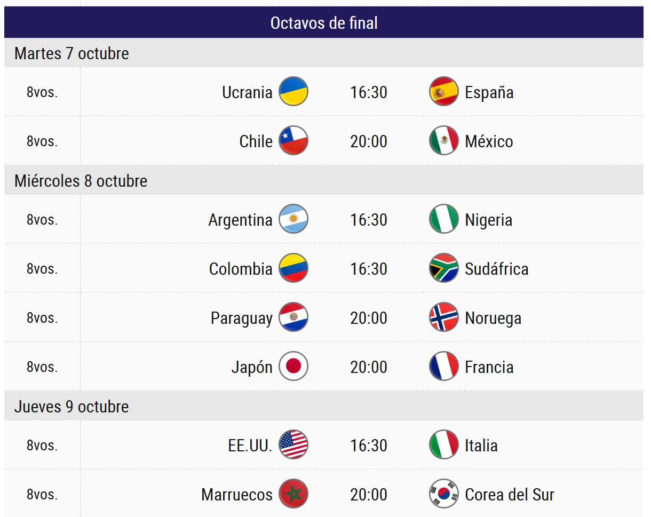Image resolution: width=651 pixels, height=517 pixels.
Task: Select the Martes 7 octubre date row
Action: click(x=72, y=53)
